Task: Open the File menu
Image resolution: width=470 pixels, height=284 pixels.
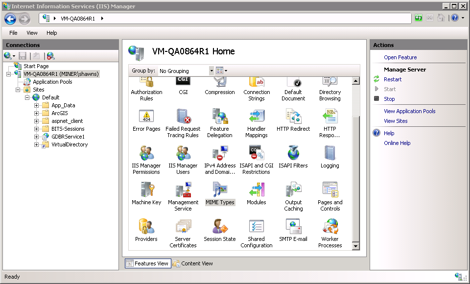Action: [x=13, y=33]
